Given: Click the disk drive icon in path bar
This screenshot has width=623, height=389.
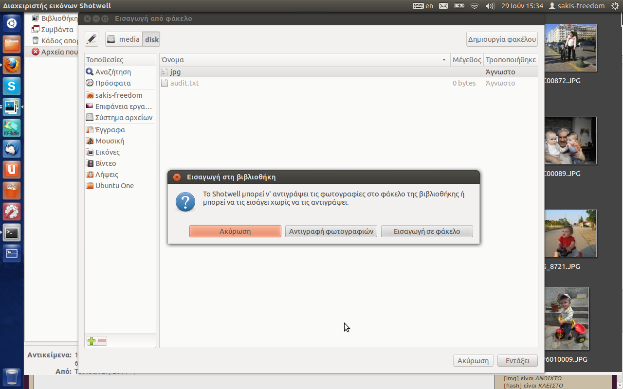Looking at the screenshot, I should click(111, 39).
